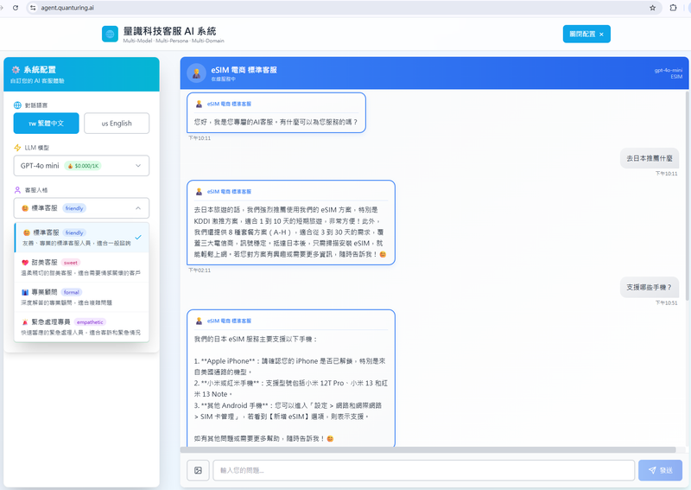691x490 pixels.
Task: Switch language to 繁體中文
Action: [x=47, y=123]
